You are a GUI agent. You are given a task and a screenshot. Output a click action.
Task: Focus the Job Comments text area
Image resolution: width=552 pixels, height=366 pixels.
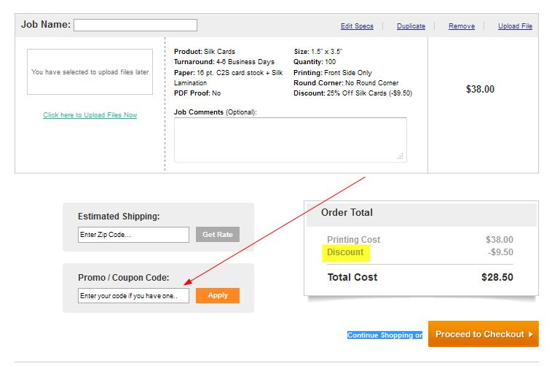click(x=291, y=140)
